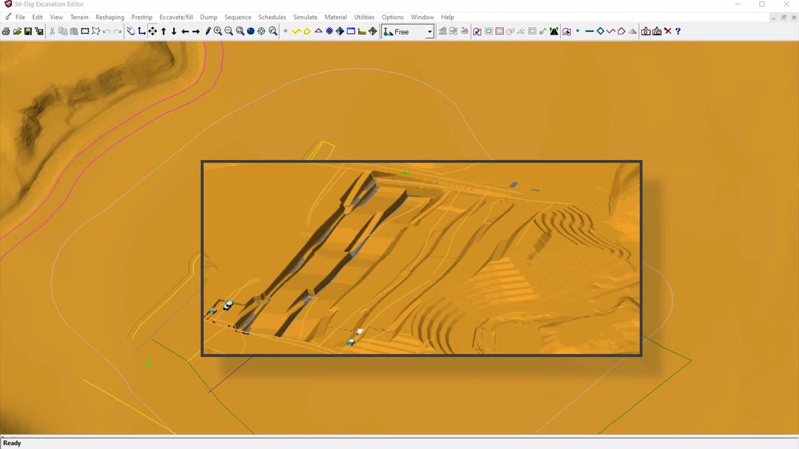Click the Print toolbar icon
Viewport: 799px width, 449px height.
pyautogui.click(x=6, y=31)
